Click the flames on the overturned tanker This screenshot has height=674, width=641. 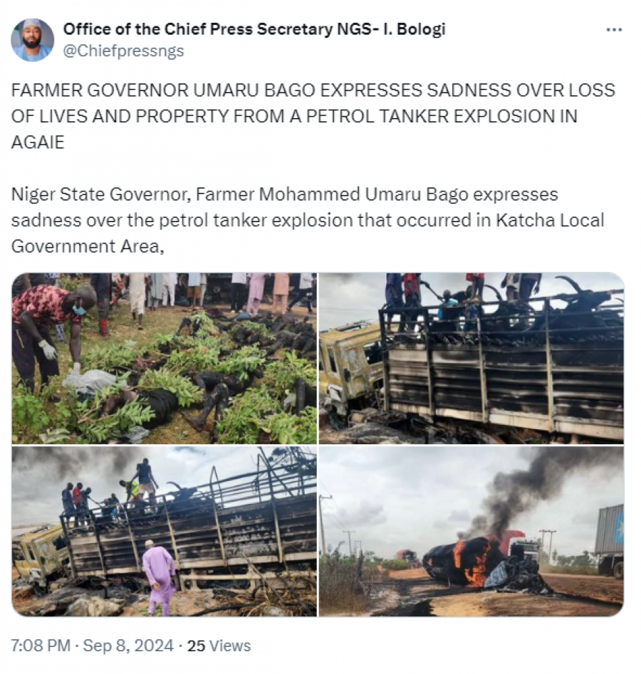pyautogui.click(x=474, y=562)
